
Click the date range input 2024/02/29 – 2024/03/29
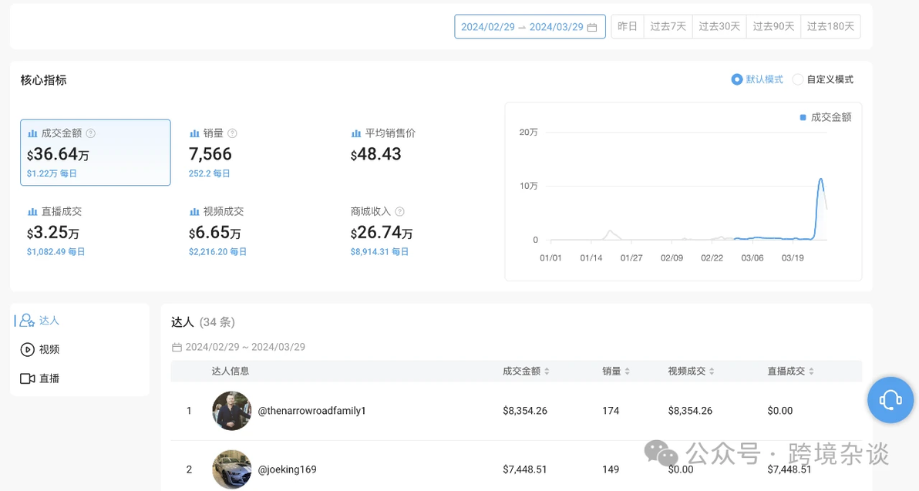(530, 27)
